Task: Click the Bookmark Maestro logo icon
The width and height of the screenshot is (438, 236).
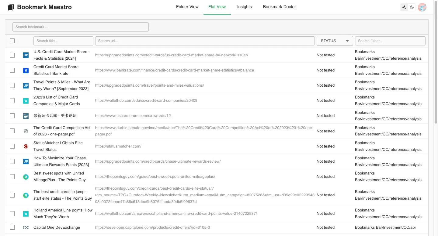Action: (11, 7)
